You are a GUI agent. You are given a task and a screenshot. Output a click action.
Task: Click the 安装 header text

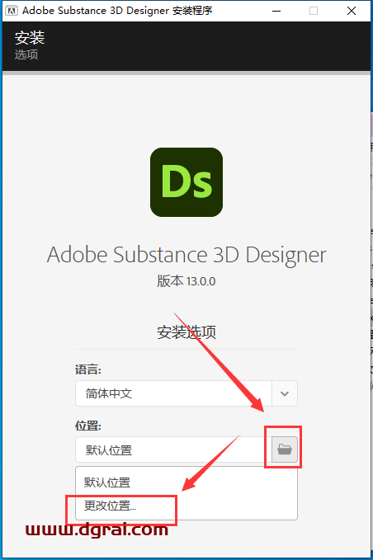pos(30,38)
